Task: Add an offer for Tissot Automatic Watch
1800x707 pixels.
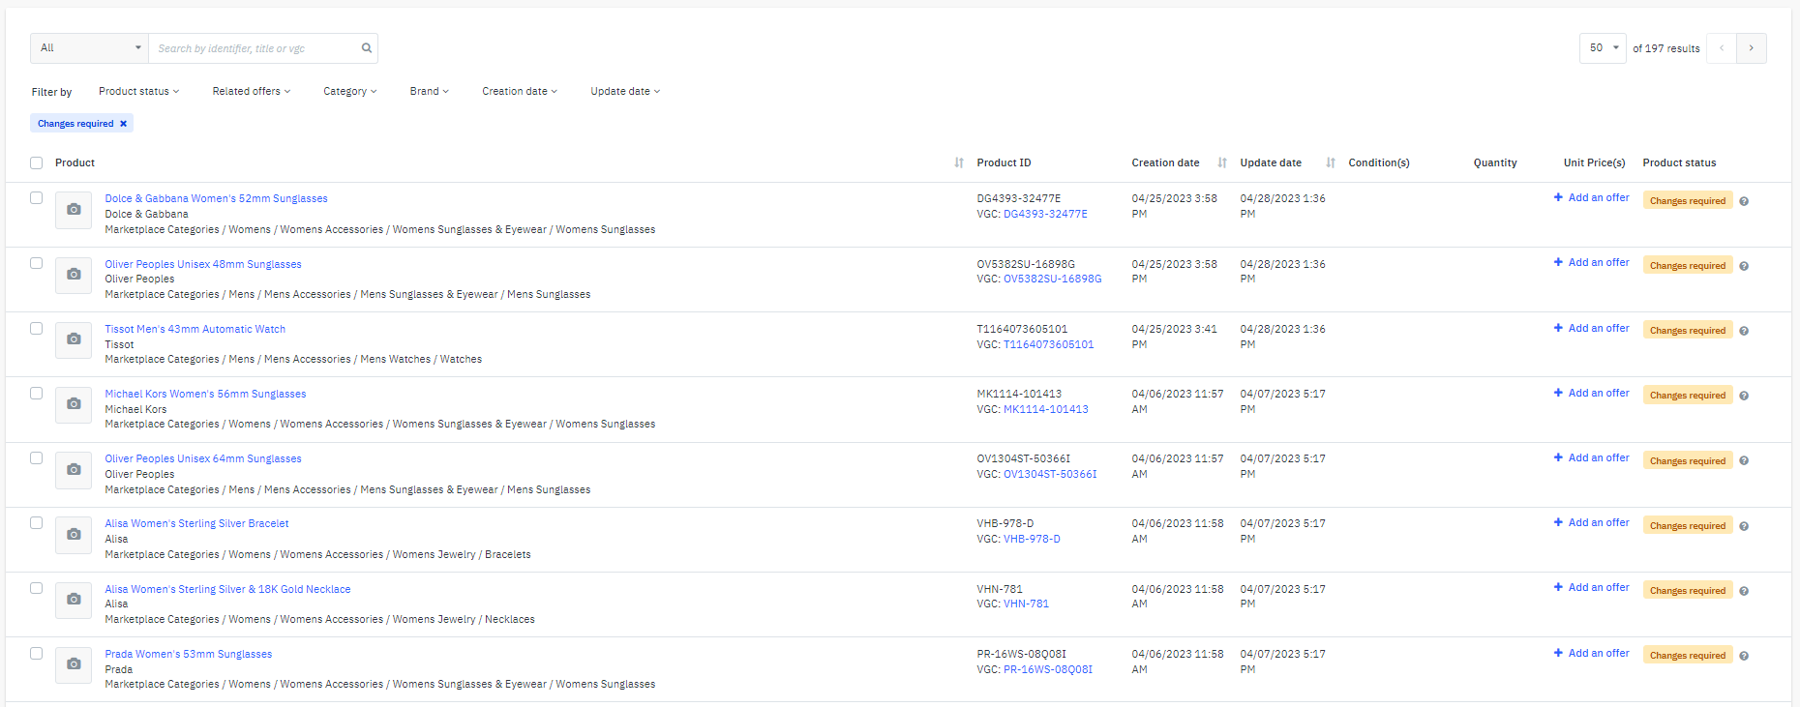Action: (x=1592, y=328)
